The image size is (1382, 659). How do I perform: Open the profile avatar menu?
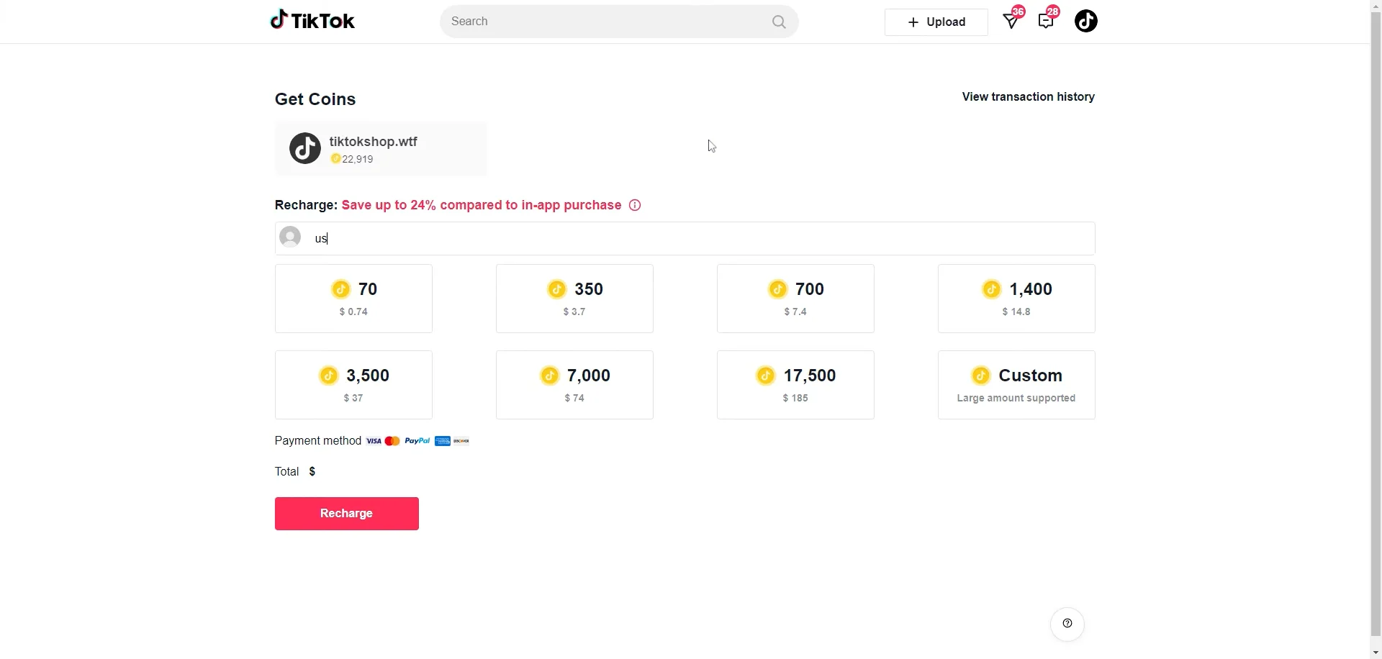click(1085, 21)
